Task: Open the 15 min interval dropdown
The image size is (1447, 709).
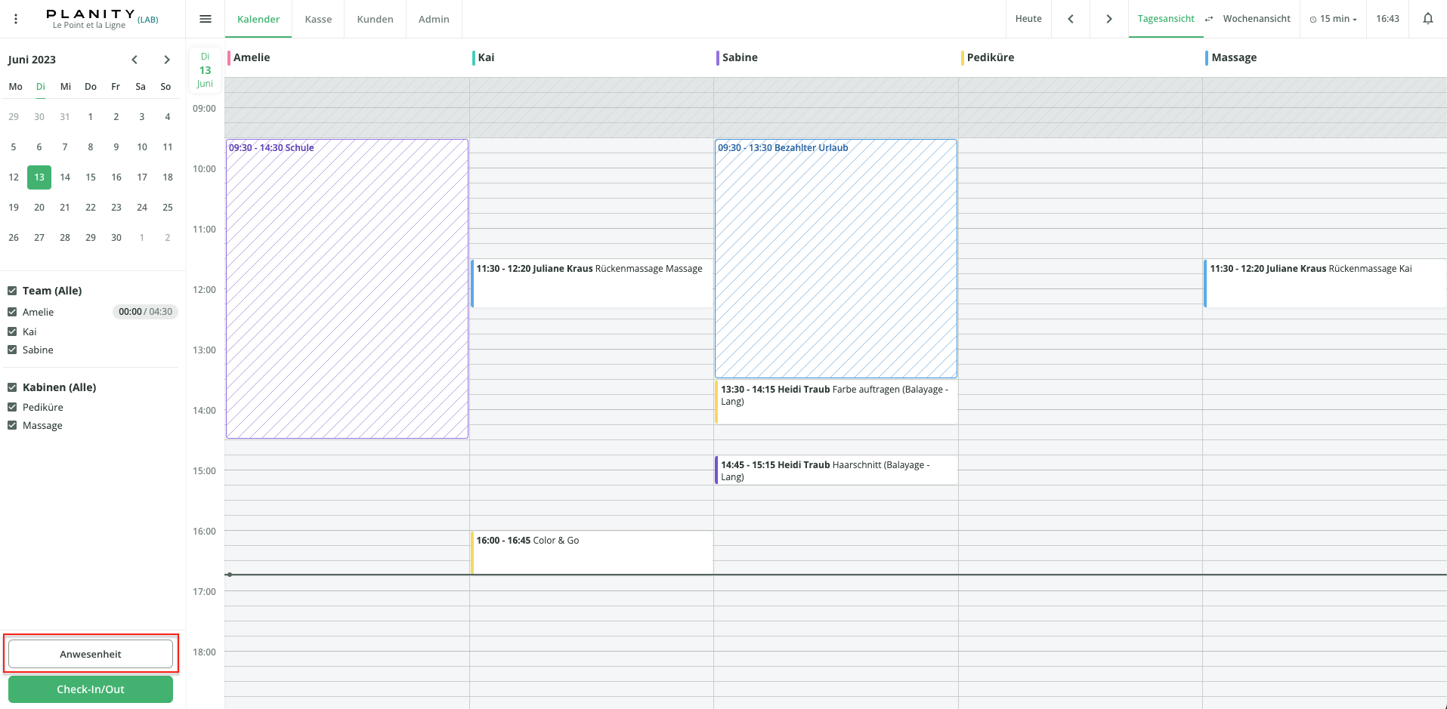Action: coord(1334,19)
